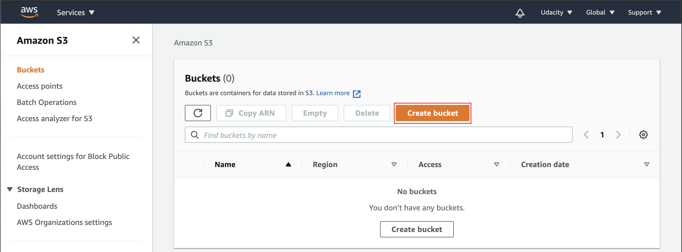Go to previous page arrow
Viewport: 682px width, 252px height.
tap(586, 135)
